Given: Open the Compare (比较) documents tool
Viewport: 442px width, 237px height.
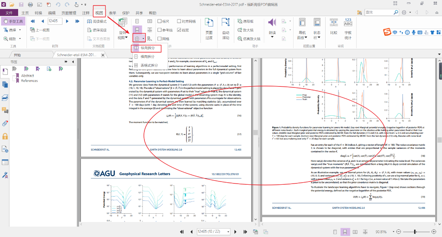Looking at the screenshot, I should pyautogui.click(x=334, y=23).
